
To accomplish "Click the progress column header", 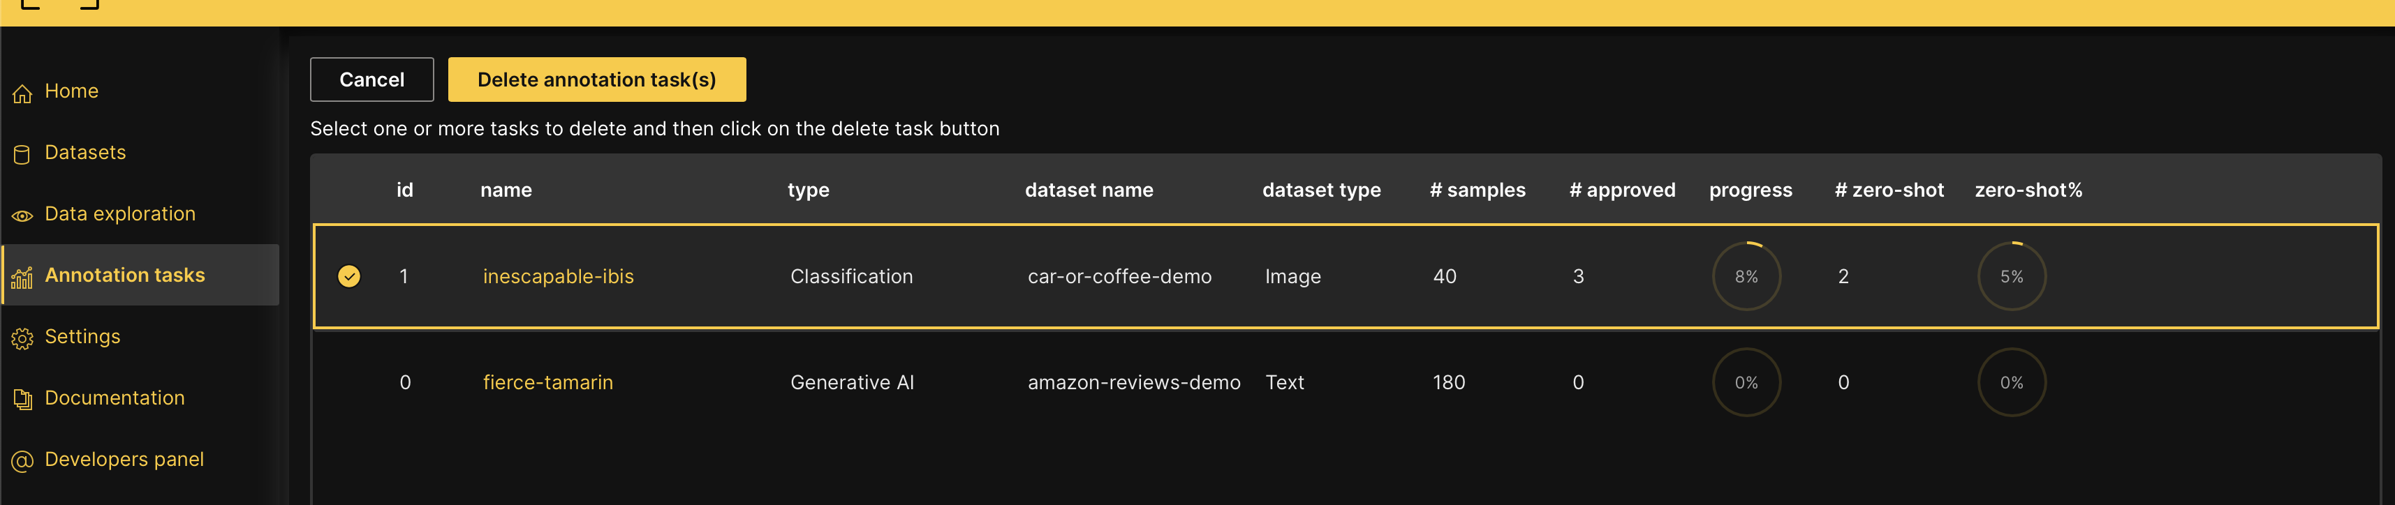I will point(1750,190).
